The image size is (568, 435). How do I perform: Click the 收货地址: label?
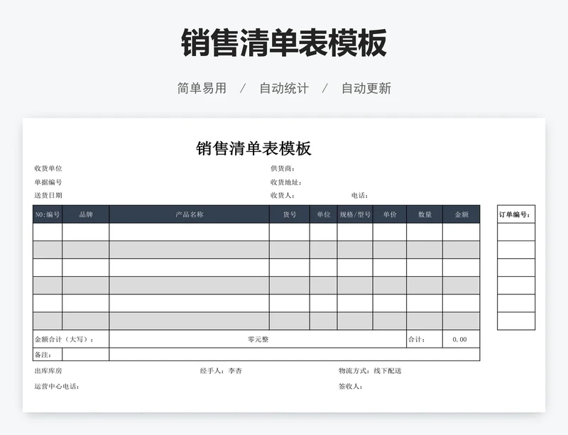coord(286,182)
